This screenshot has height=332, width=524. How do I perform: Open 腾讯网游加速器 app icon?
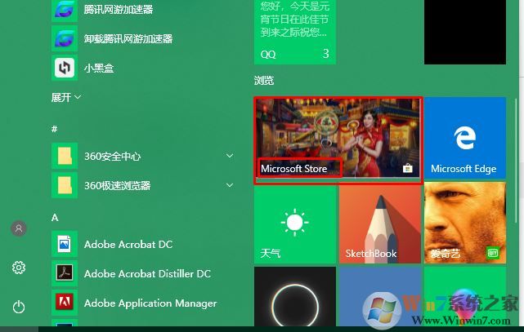(65, 10)
